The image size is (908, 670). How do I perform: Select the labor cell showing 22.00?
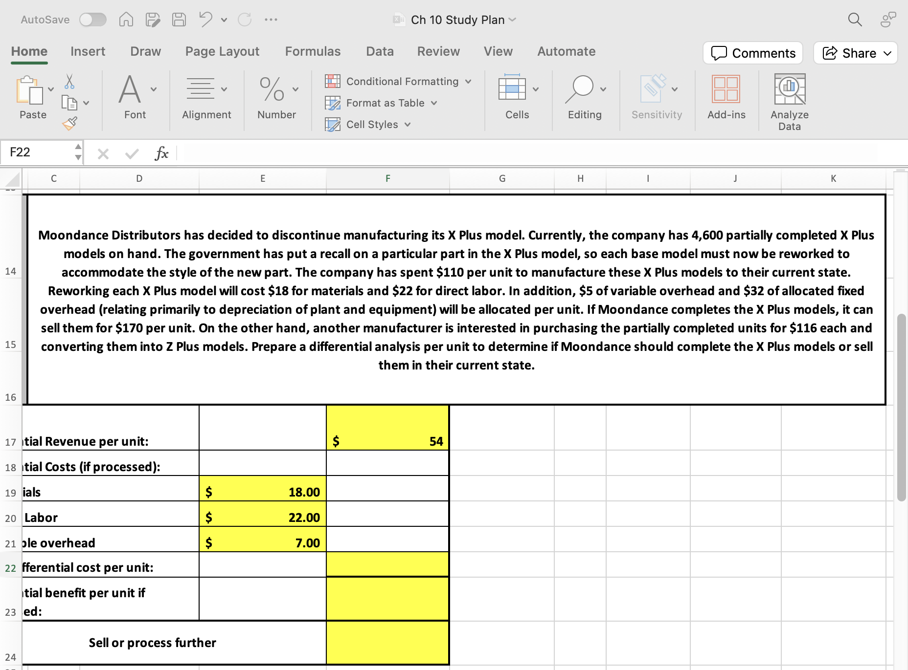coord(263,514)
